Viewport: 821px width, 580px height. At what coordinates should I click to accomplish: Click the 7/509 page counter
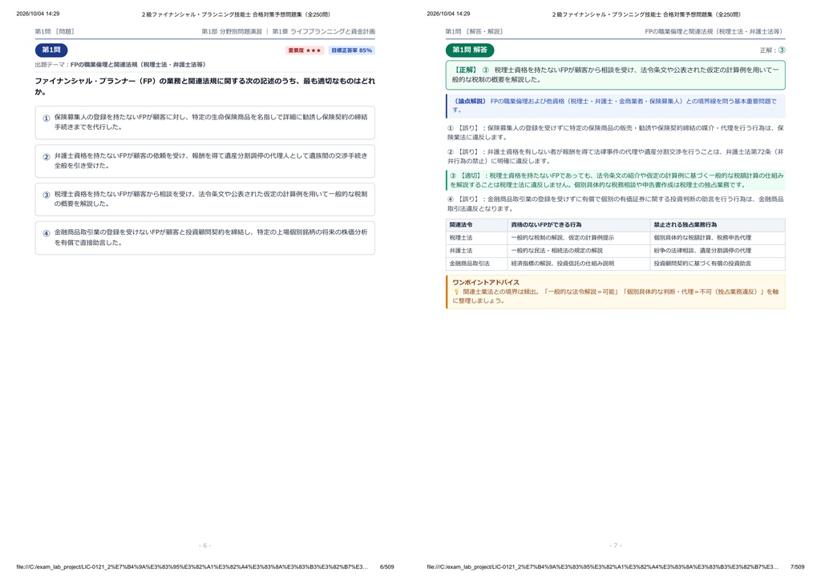pyautogui.click(x=798, y=567)
